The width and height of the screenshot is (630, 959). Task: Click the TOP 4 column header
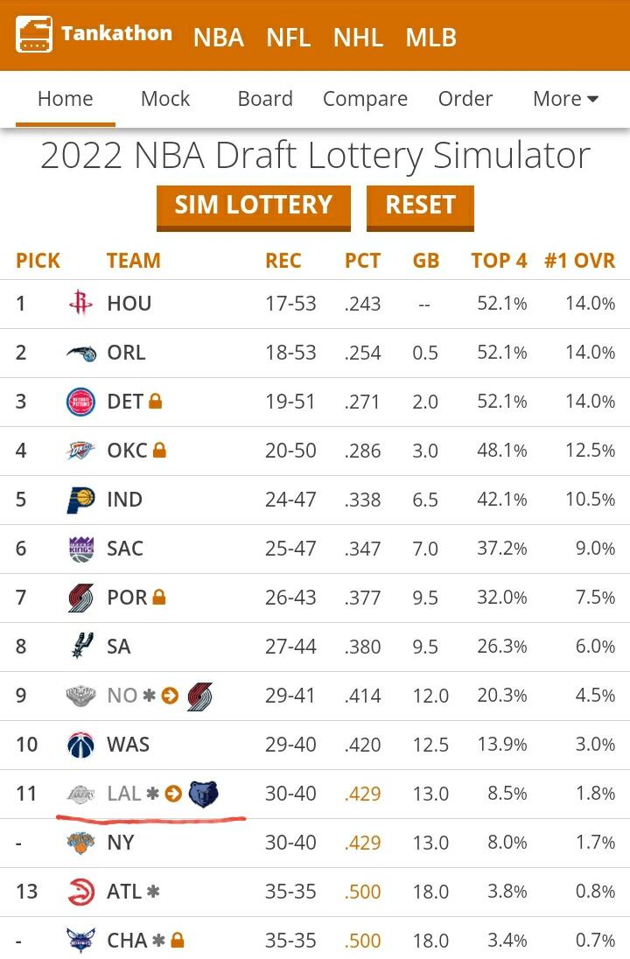pyautogui.click(x=499, y=261)
